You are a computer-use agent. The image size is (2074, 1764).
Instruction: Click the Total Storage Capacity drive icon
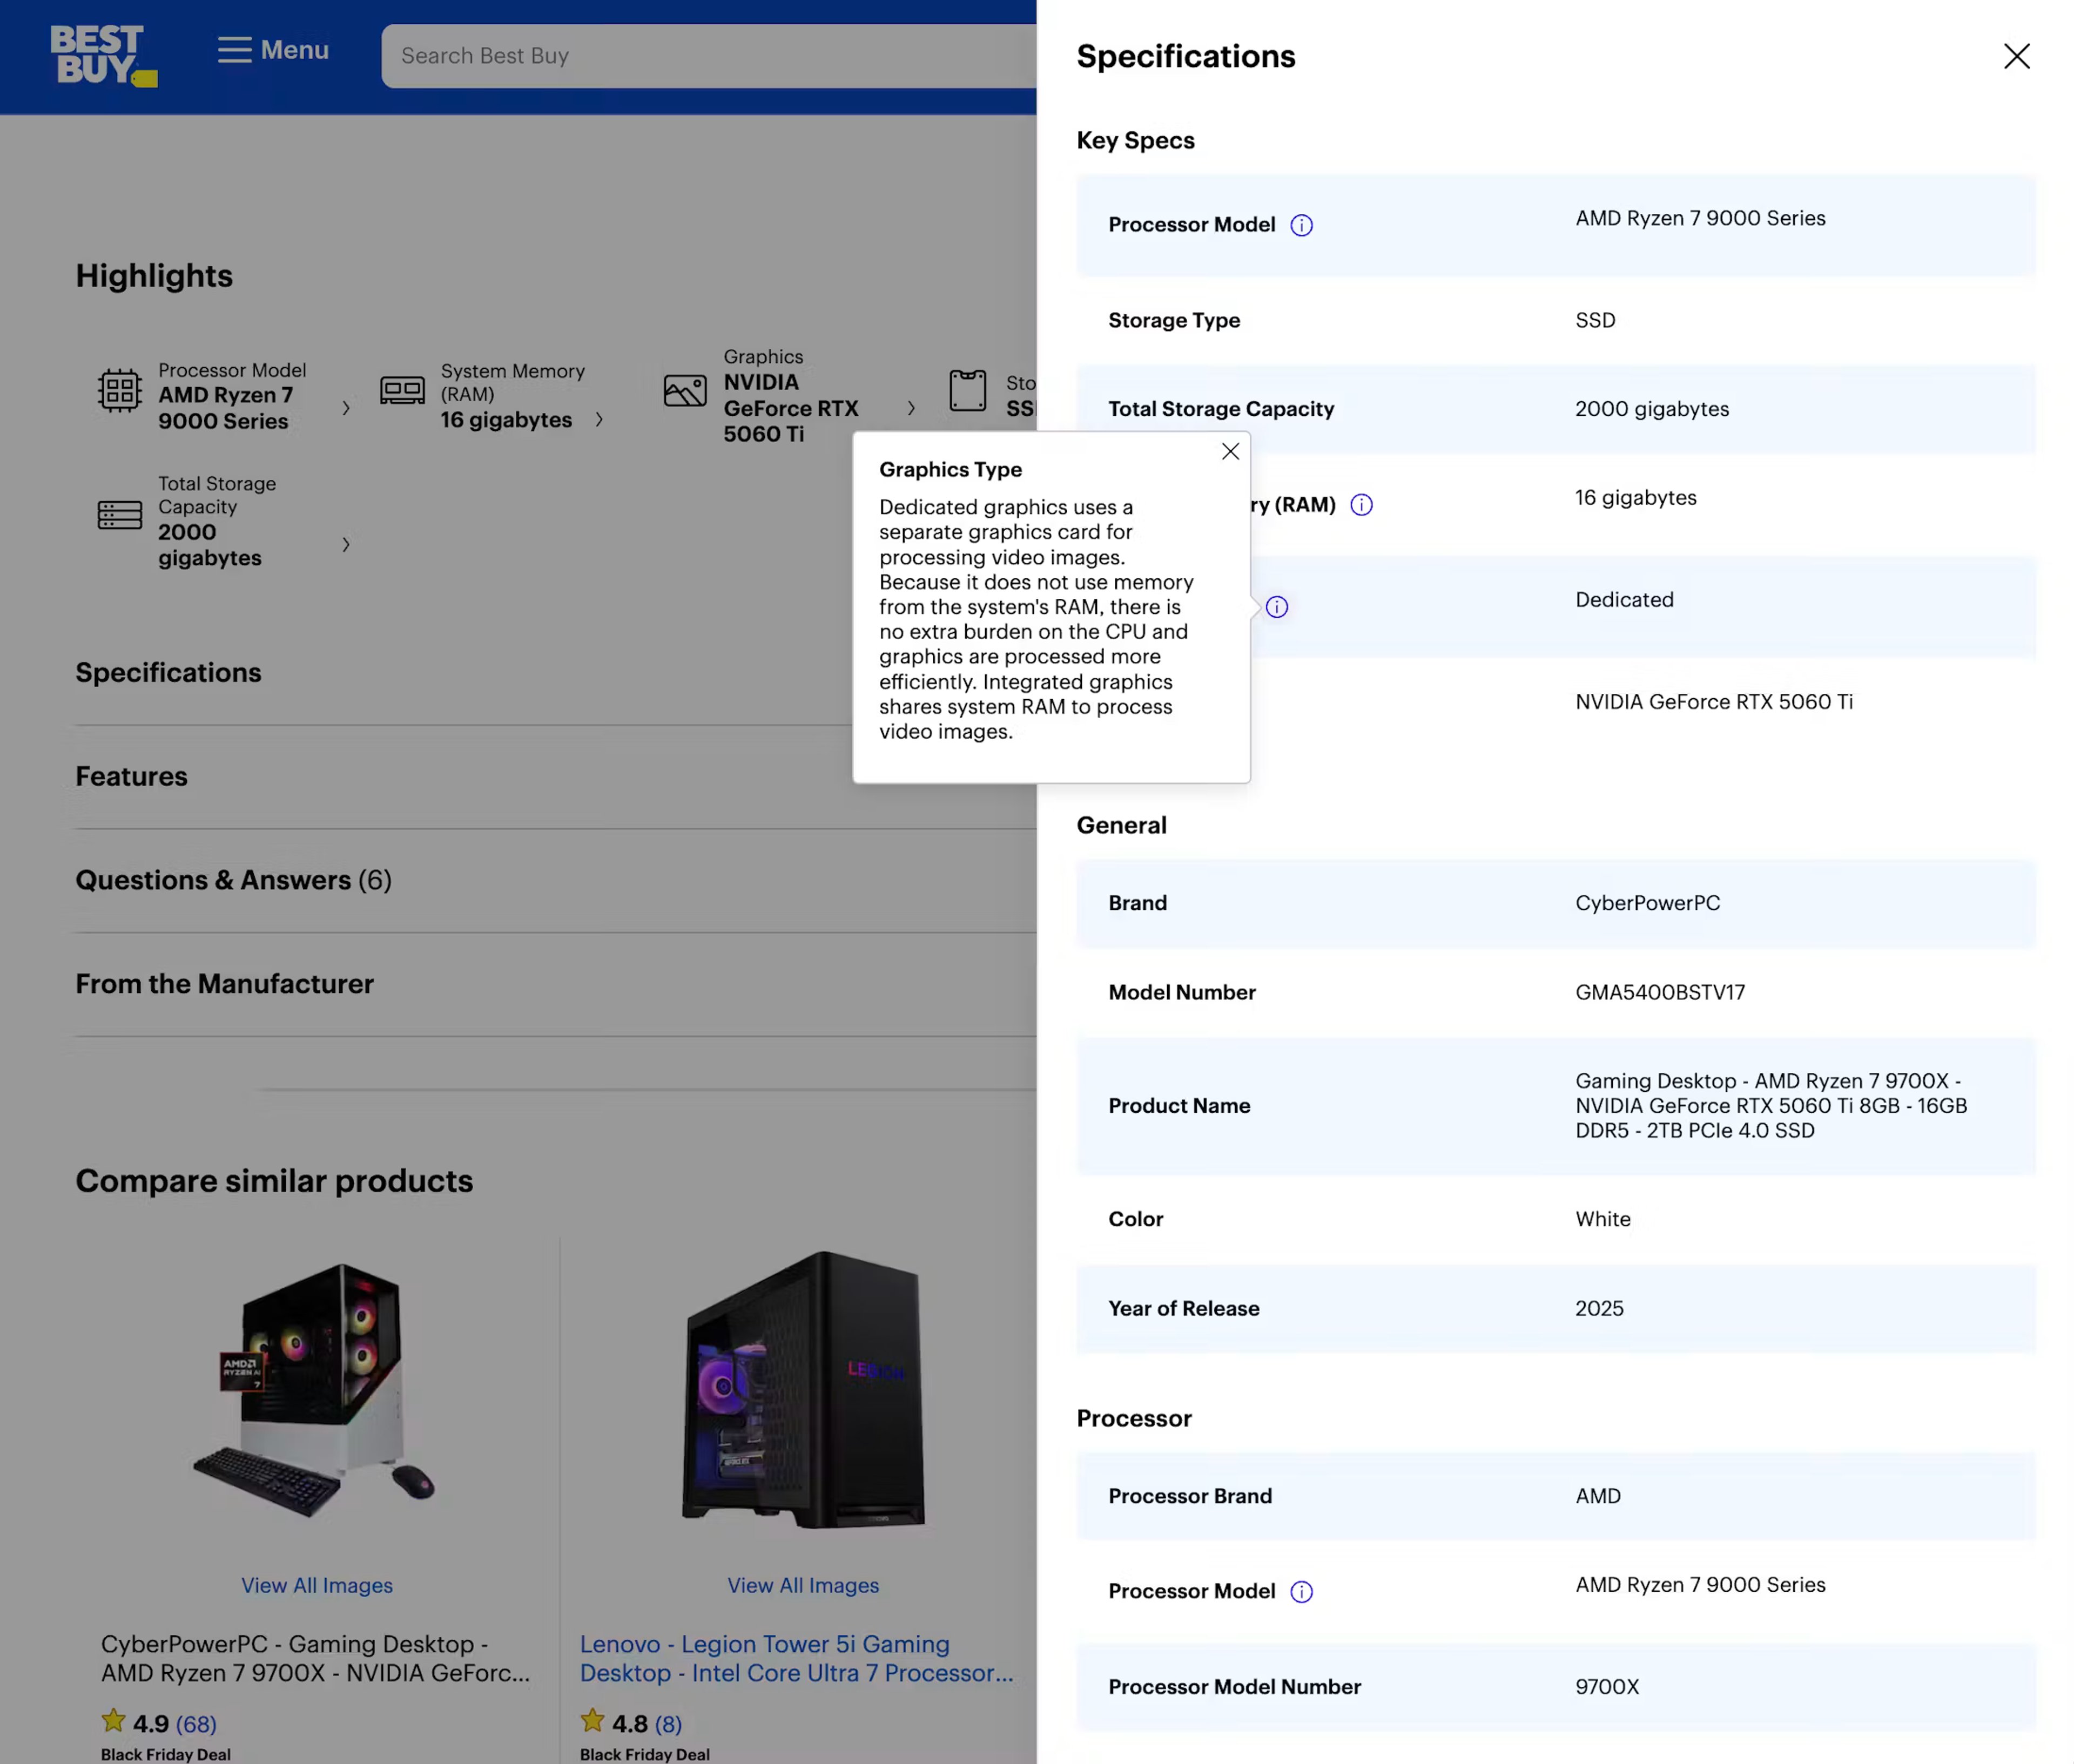coord(119,515)
